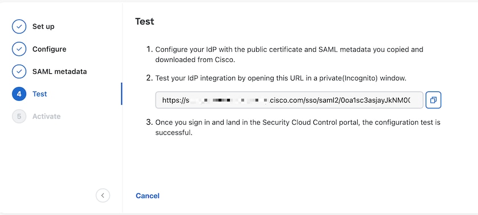
Task: Select the Activate step label
Action: 47,116
